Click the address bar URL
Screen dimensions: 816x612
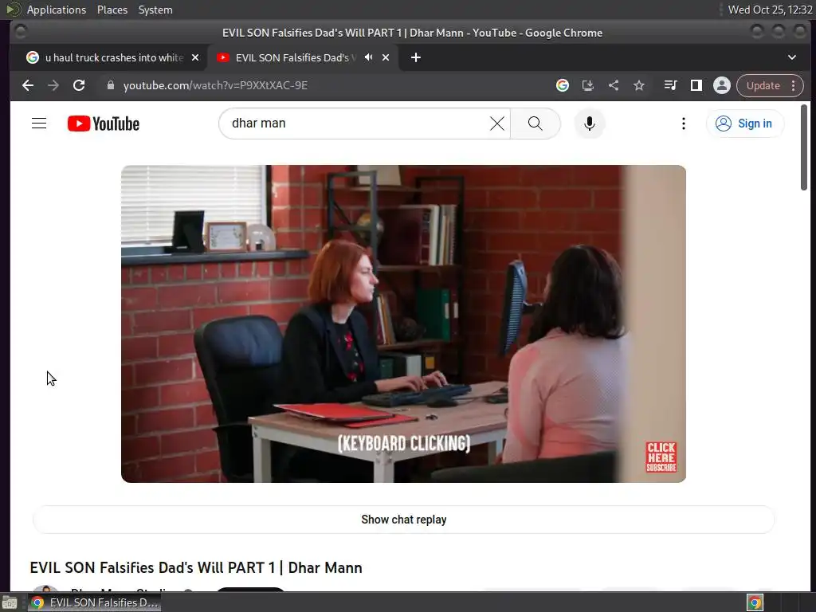(x=215, y=85)
